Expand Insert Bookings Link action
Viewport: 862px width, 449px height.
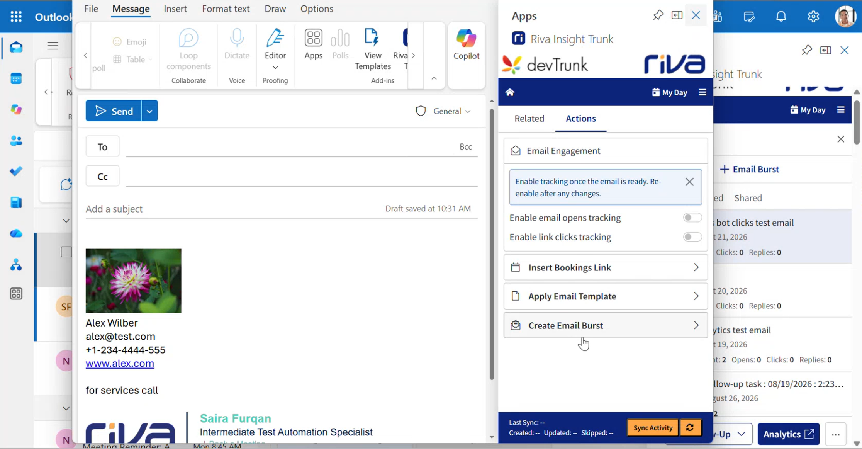[x=606, y=267]
